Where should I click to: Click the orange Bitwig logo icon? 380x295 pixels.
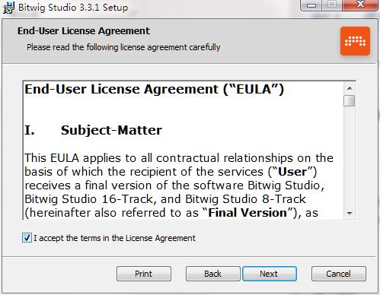(355, 41)
